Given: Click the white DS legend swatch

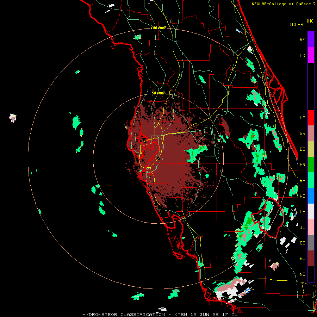Looking at the screenshot, I should [x=311, y=211].
